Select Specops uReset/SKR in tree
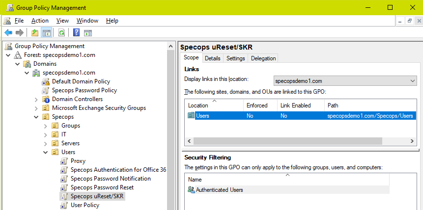Viewport: 423px width, 210px height. click(97, 196)
